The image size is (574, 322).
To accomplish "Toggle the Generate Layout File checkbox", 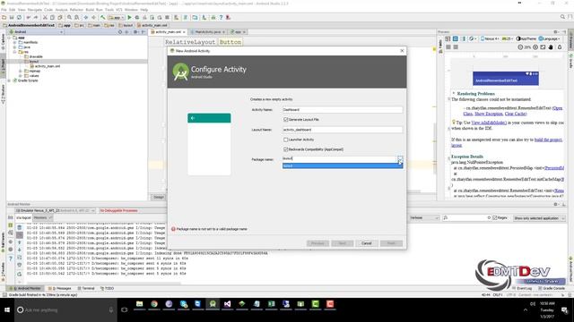I will coord(285,119).
